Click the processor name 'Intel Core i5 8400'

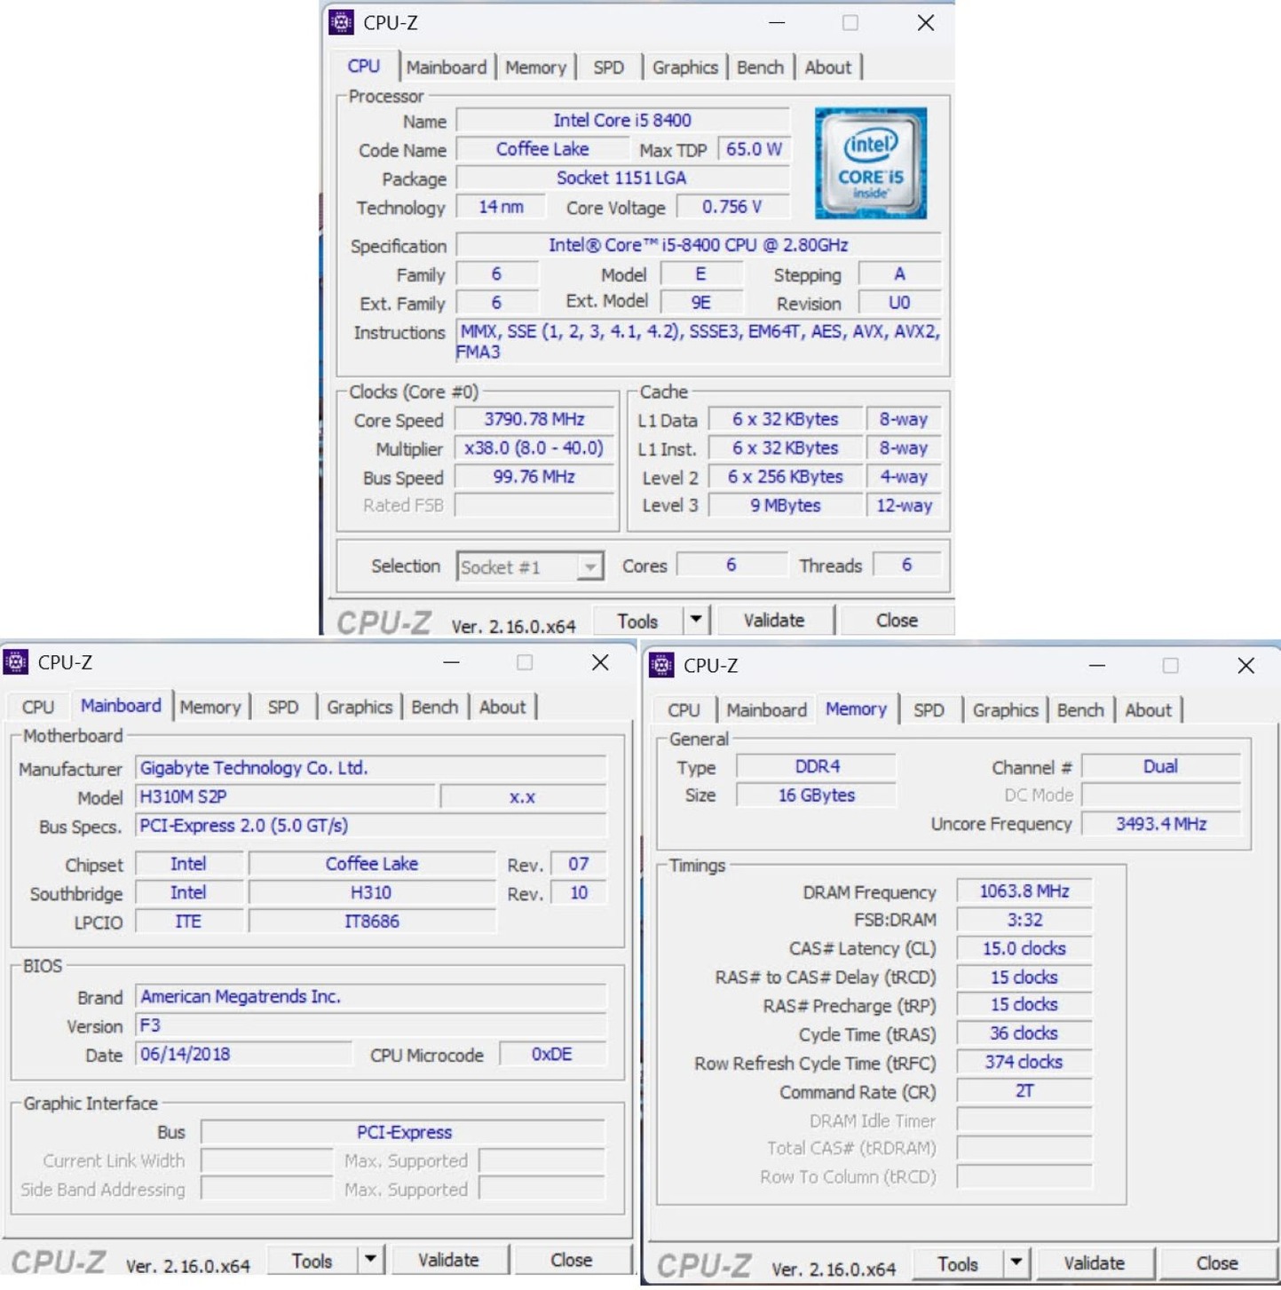coord(622,120)
